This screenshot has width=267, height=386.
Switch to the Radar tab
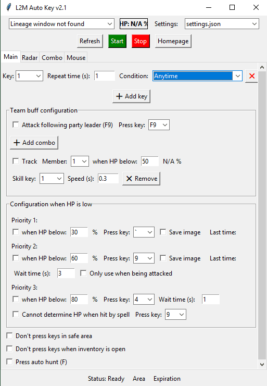30,58
